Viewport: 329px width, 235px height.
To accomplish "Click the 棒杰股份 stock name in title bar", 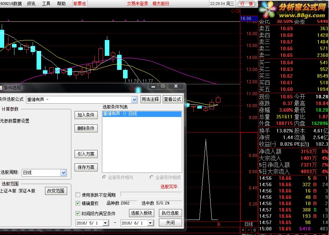I will pyautogui.click(x=161, y=4).
